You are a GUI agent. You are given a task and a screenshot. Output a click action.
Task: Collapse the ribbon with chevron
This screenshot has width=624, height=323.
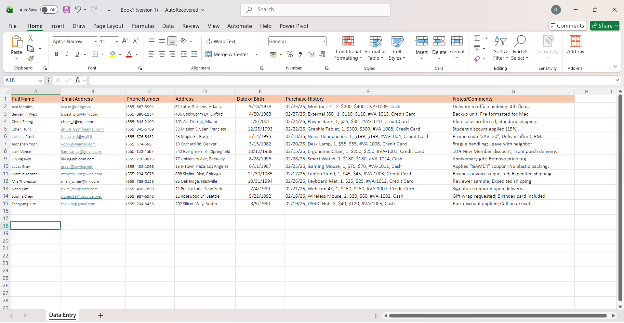[x=615, y=67]
